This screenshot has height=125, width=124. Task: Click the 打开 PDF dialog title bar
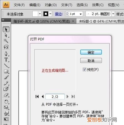(70, 39)
